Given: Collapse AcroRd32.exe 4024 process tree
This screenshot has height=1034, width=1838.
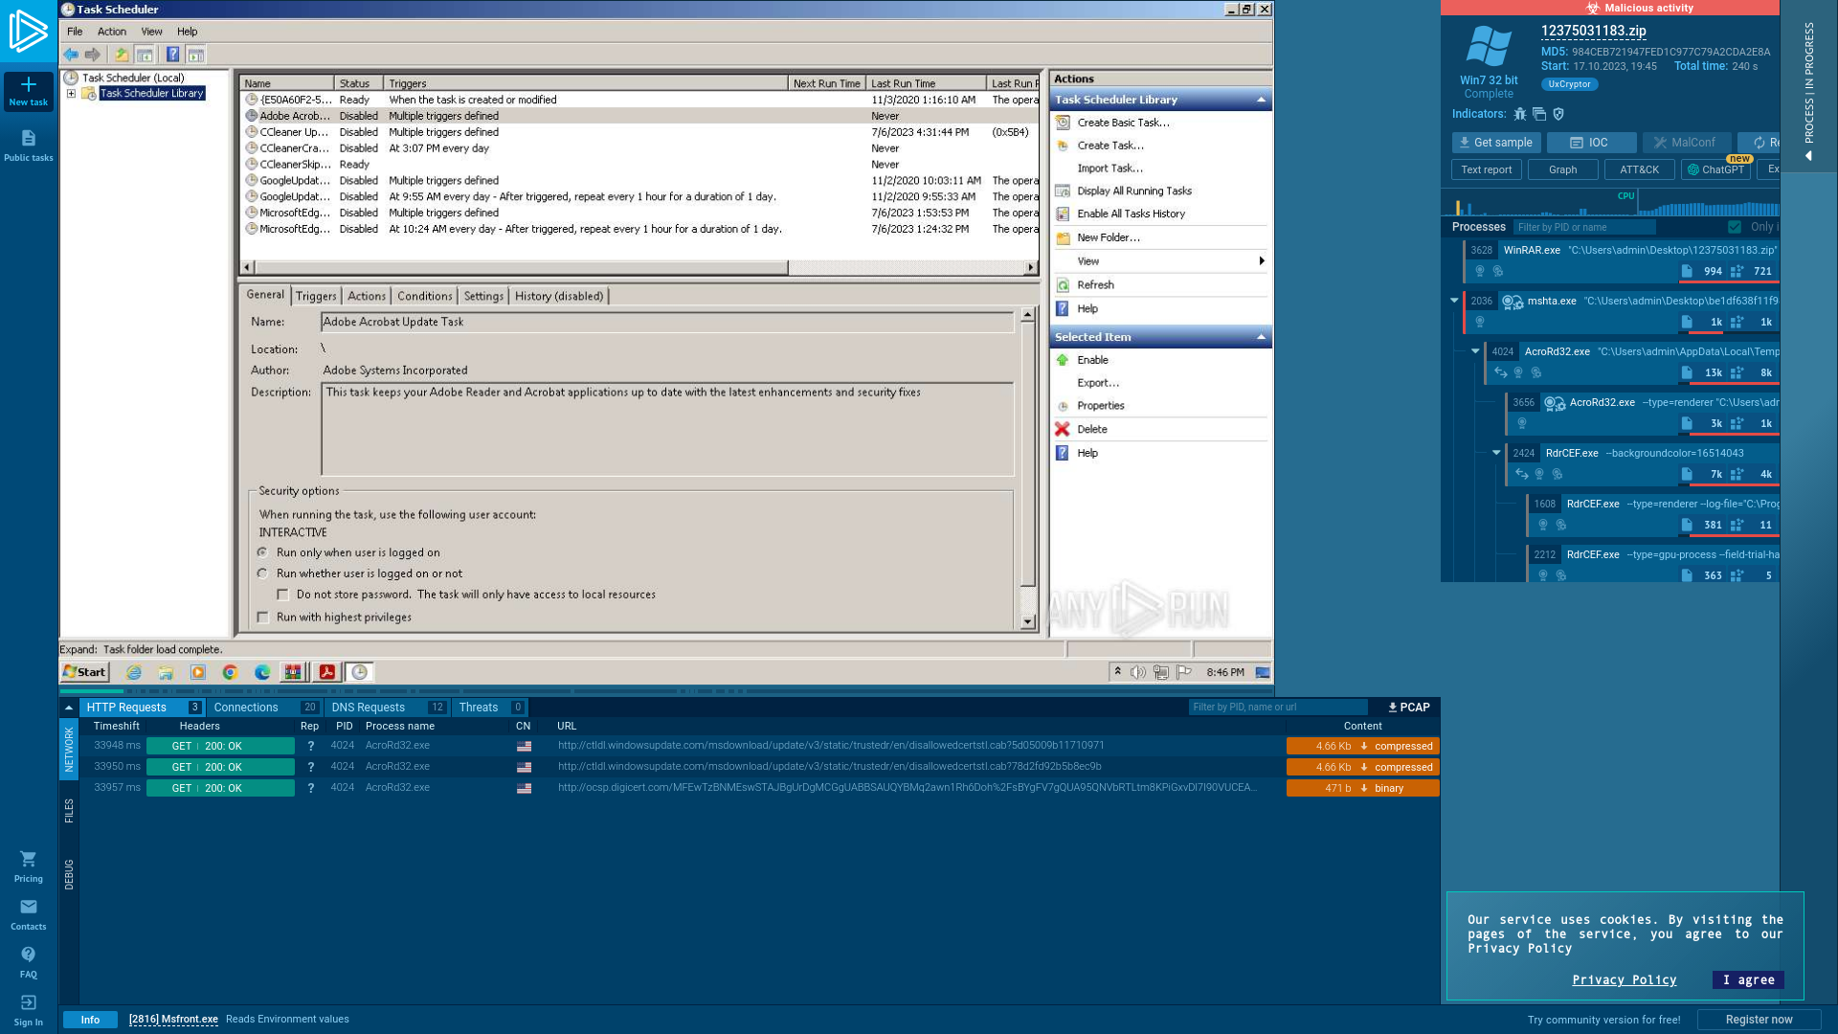Looking at the screenshot, I should (1475, 351).
